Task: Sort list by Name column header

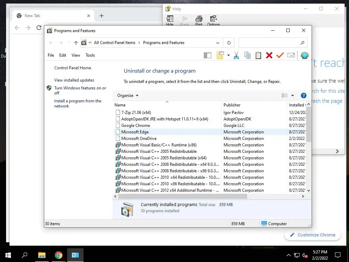Action: [167, 105]
